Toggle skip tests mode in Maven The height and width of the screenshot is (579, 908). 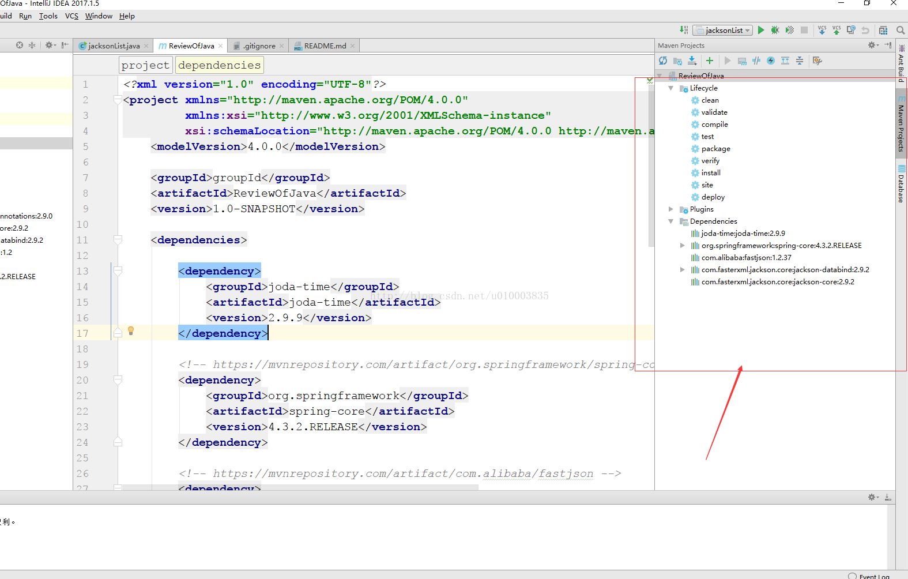(771, 61)
